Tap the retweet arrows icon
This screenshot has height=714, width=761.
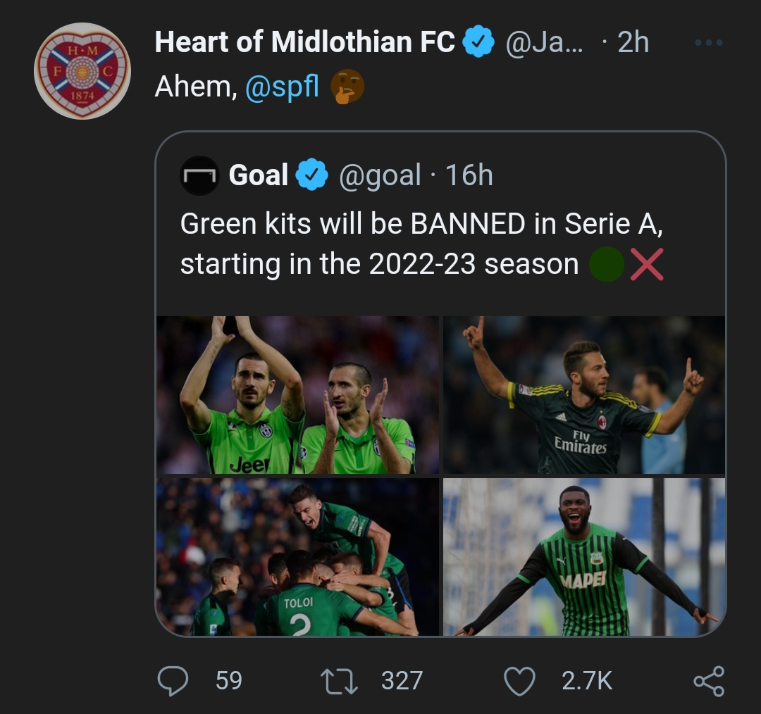click(339, 681)
